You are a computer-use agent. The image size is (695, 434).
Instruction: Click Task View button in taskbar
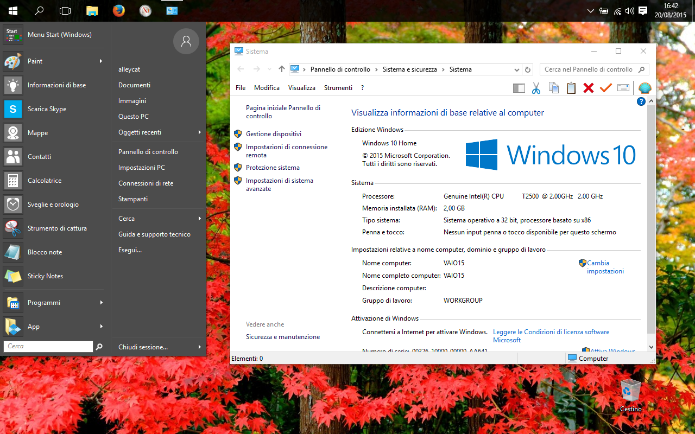65,10
